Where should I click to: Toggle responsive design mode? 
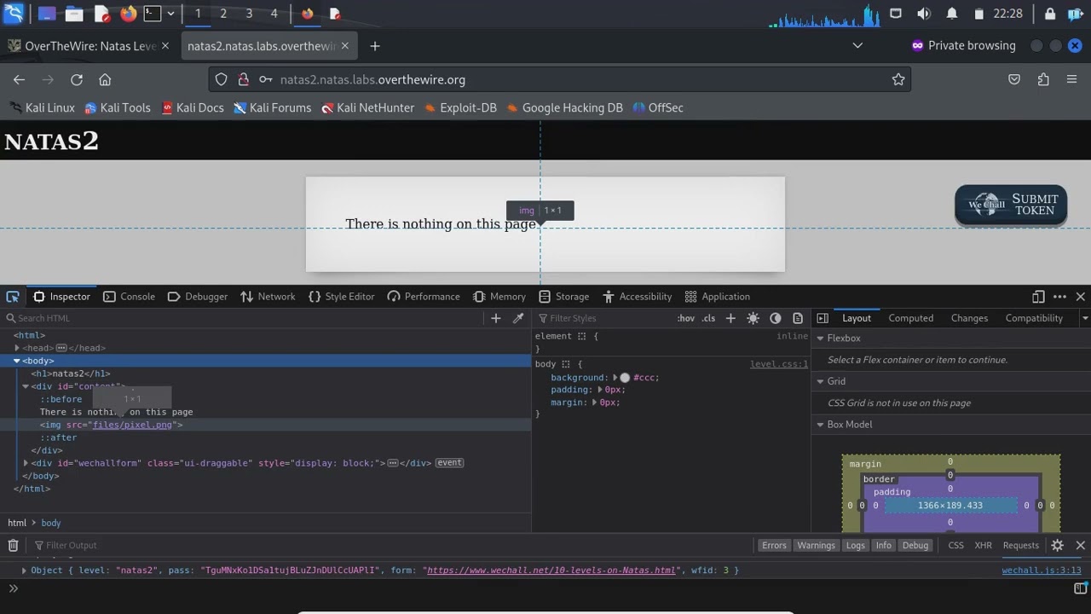(1038, 297)
